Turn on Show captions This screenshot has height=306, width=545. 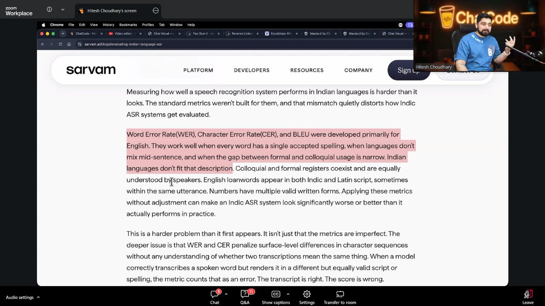(276, 297)
